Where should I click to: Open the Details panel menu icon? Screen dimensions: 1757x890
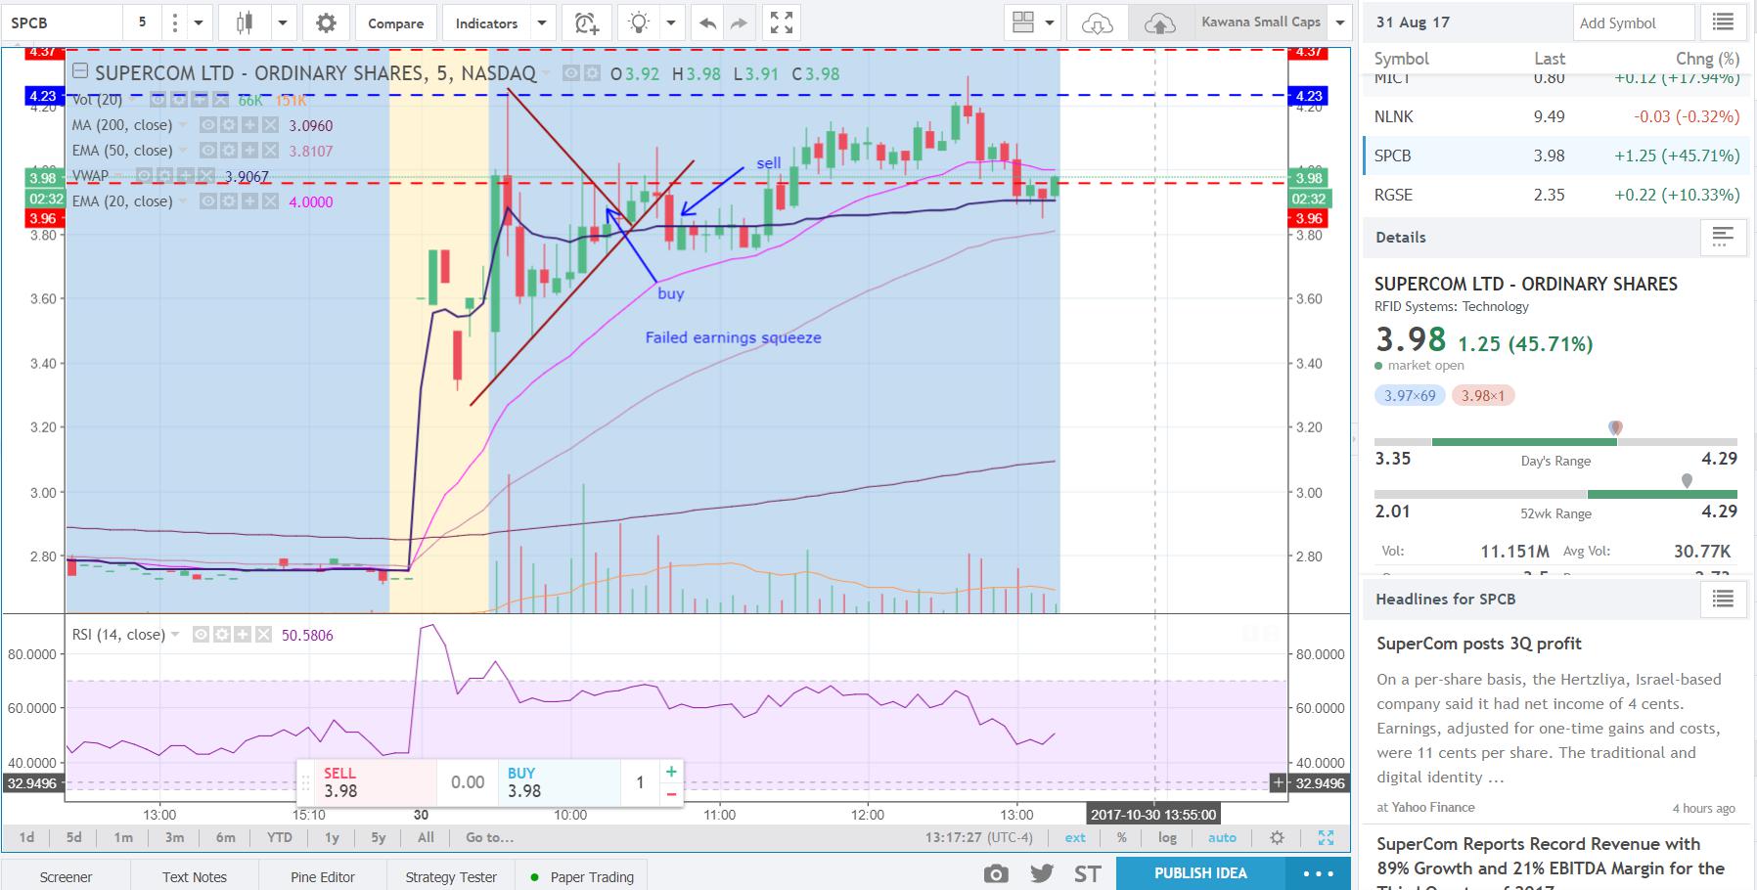(x=1723, y=237)
